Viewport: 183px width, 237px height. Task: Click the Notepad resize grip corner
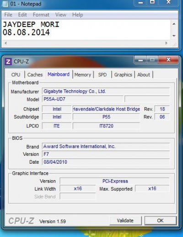(x=174, y=44)
